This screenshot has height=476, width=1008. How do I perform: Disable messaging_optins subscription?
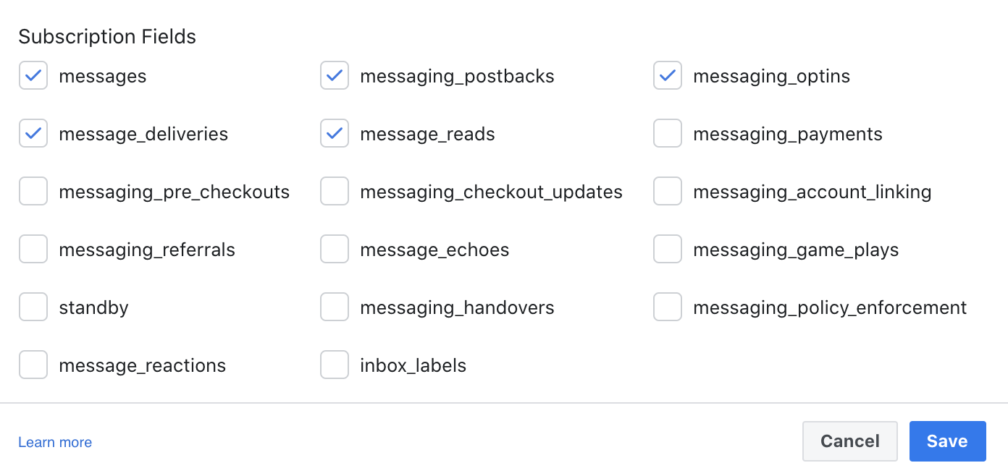coord(668,75)
